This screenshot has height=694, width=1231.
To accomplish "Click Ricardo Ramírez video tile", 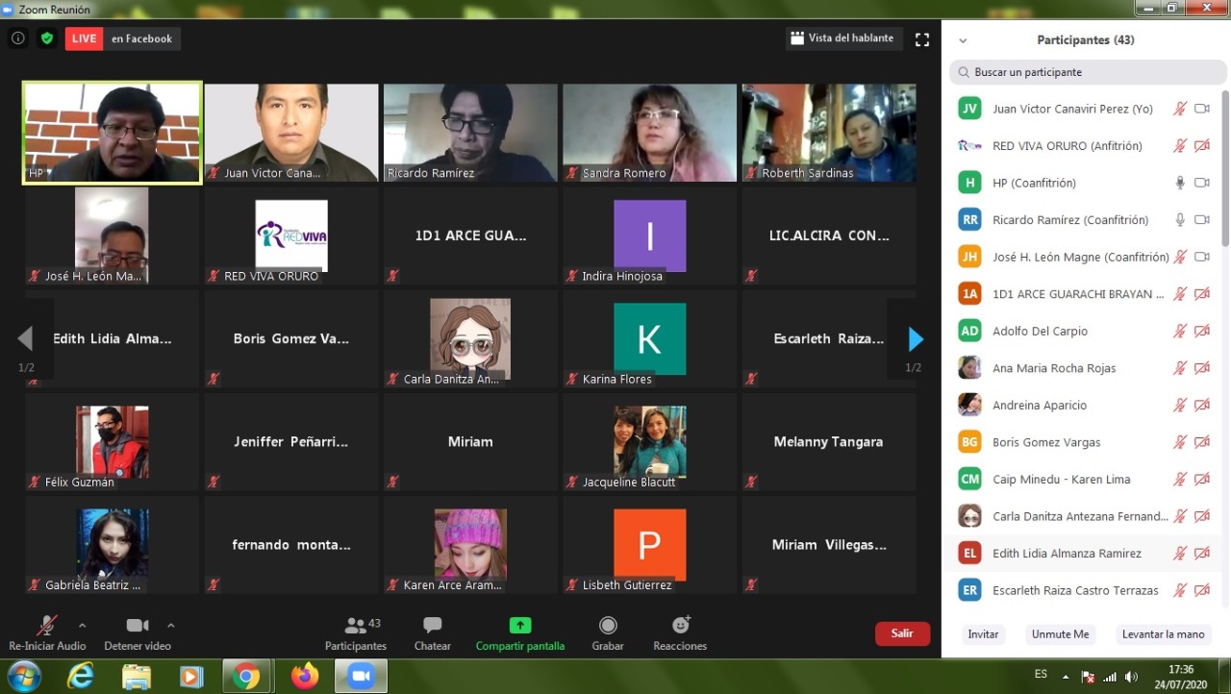I will tap(470, 133).
